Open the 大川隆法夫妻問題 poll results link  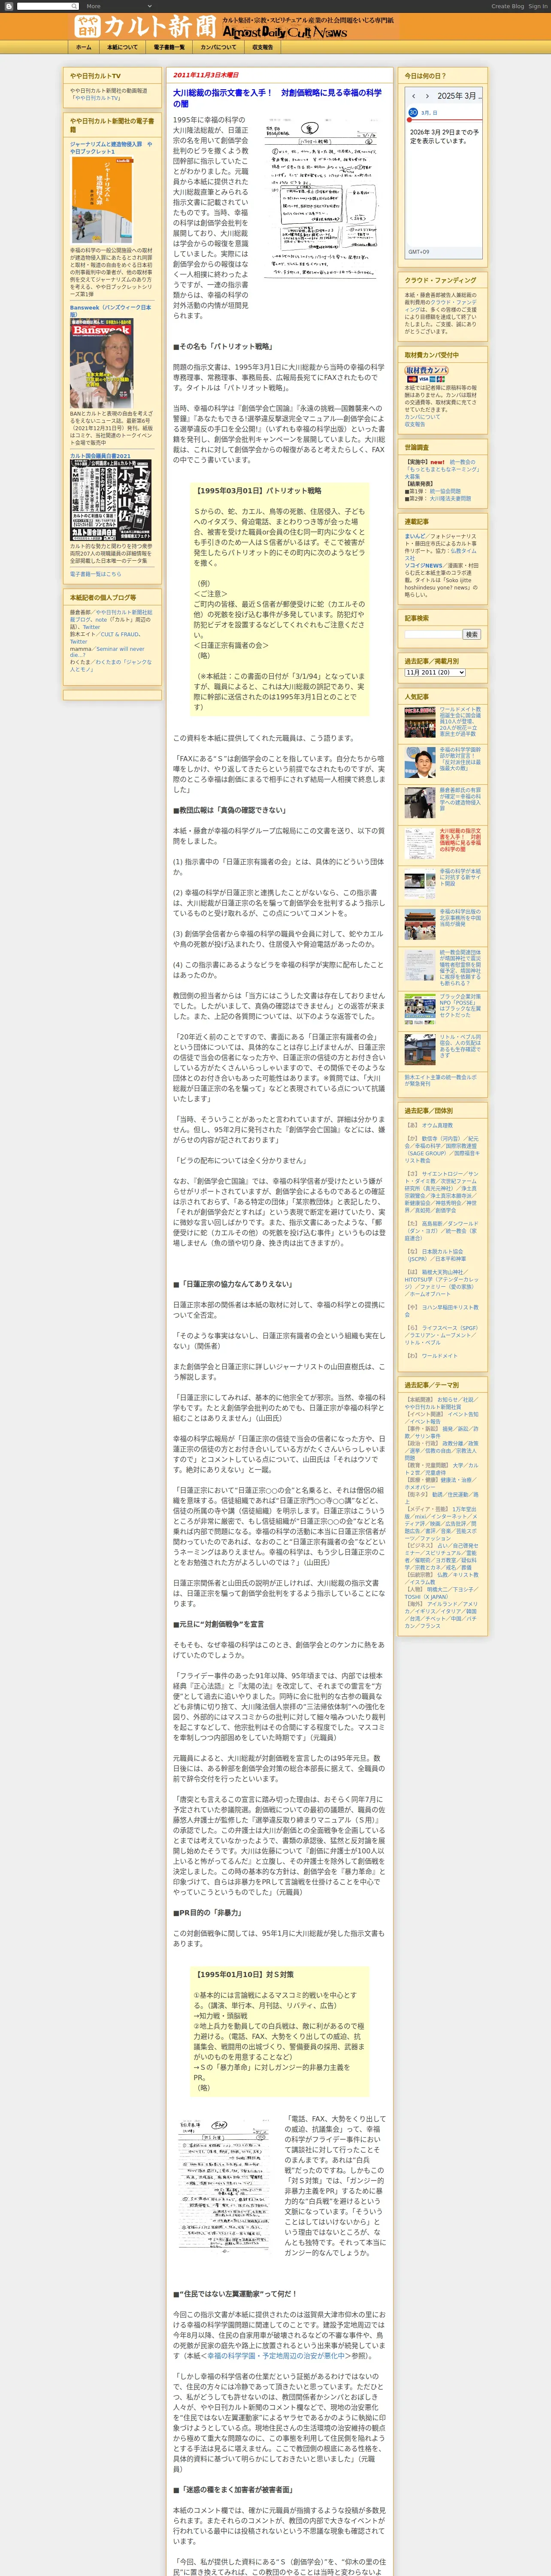[450, 498]
